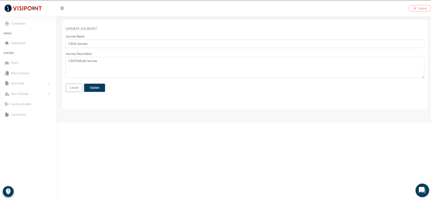The height and width of the screenshot is (200, 431).
Task: Click the Users group icon
Action: (x=7, y=63)
